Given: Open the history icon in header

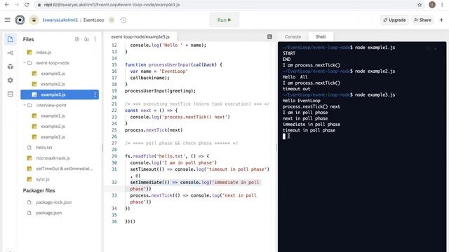Looking at the screenshot, I should [123, 20].
